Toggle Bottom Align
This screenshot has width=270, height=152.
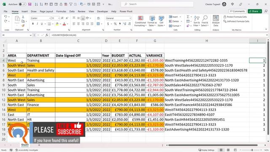(x=83, y=18)
